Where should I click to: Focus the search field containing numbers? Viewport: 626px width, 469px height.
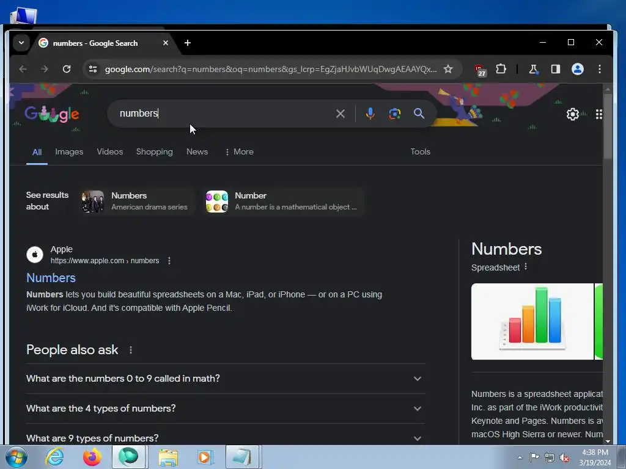coord(224,114)
